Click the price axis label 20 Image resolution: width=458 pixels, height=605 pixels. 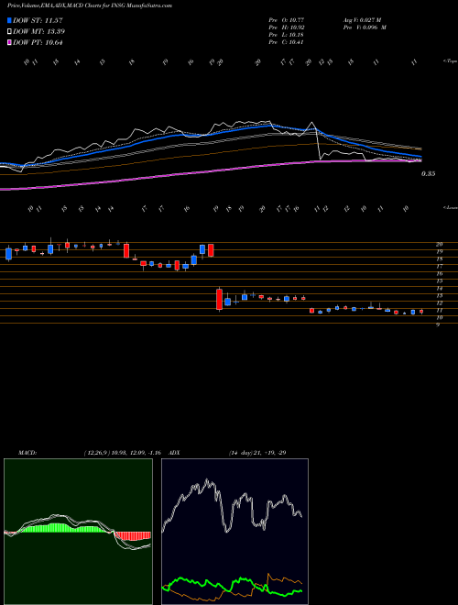click(x=439, y=244)
